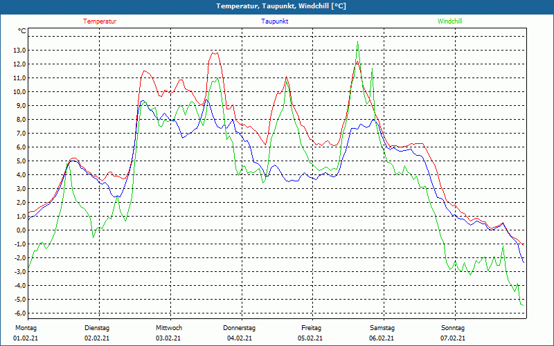Click the 1,0 y-axis value
Image resolution: width=554 pixels, height=346 pixels.
pyautogui.click(x=21, y=217)
